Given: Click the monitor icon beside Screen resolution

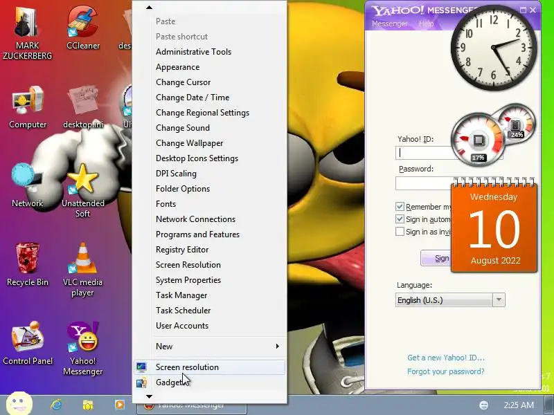Looking at the screenshot, I should 141,367.
